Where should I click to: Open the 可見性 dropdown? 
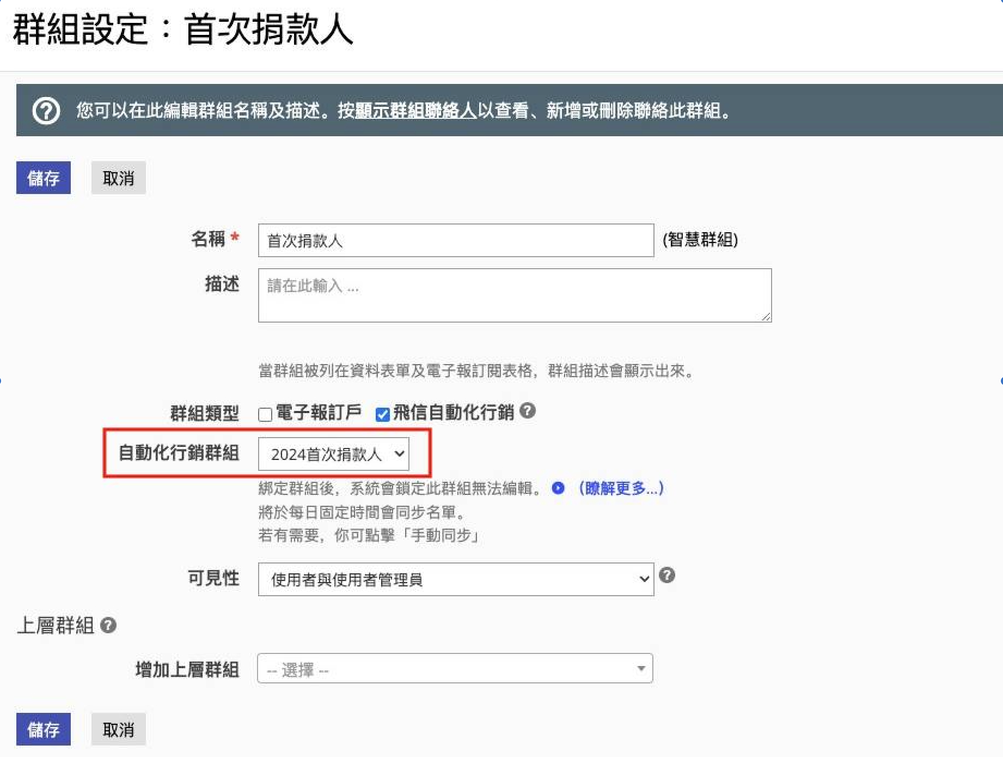456,579
